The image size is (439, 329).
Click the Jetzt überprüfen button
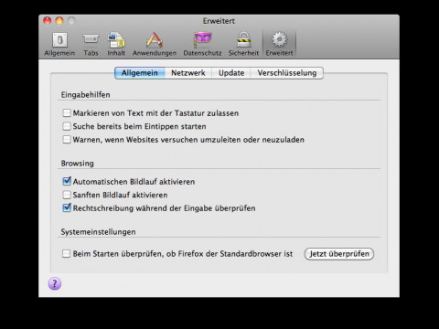point(339,254)
